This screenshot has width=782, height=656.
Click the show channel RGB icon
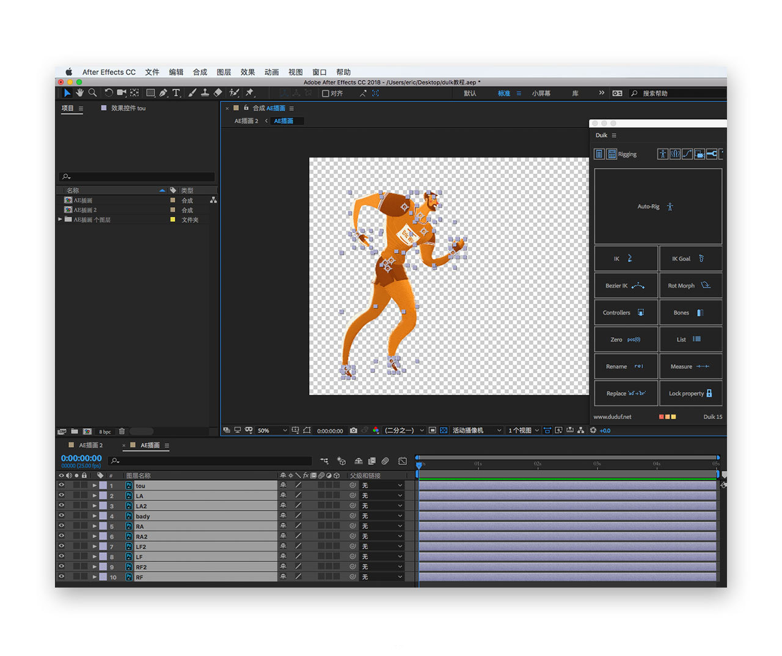pyautogui.click(x=376, y=431)
